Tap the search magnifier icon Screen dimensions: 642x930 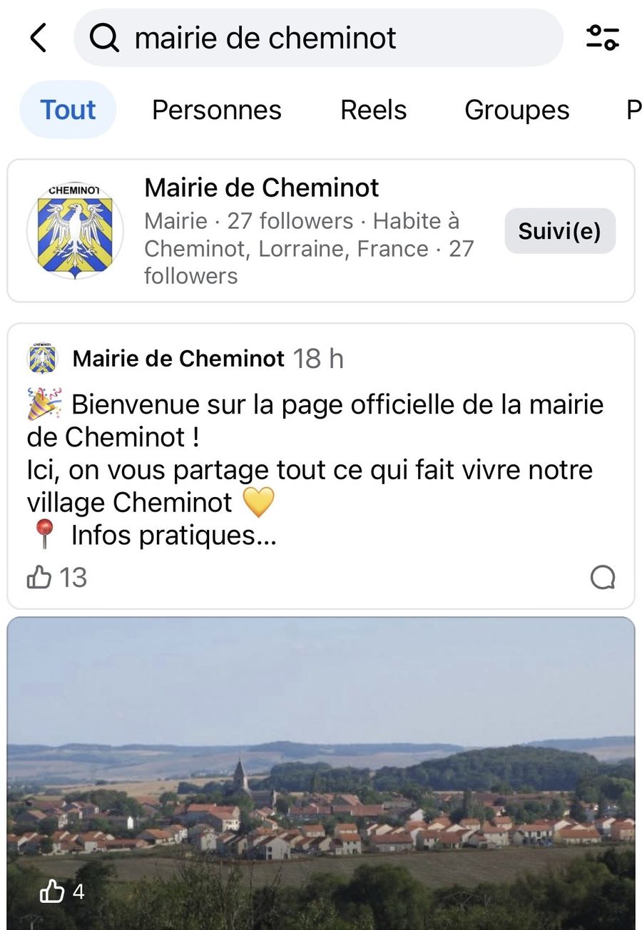pos(104,38)
